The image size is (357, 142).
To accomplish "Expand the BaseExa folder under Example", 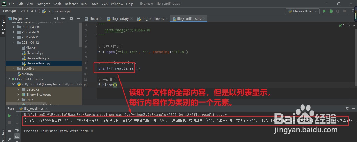I will 14,68.
